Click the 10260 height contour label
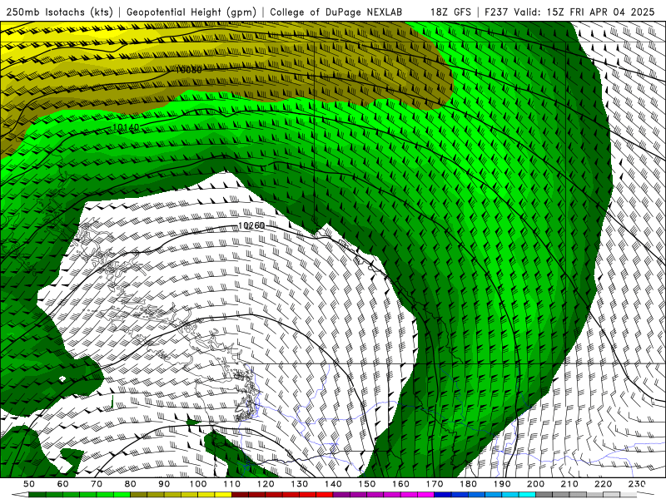Image resolution: width=666 pixels, height=499 pixels. pos(251,225)
